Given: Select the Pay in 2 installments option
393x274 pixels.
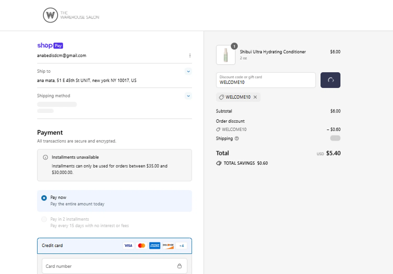Looking at the screenshot, I should pos(44,219).
